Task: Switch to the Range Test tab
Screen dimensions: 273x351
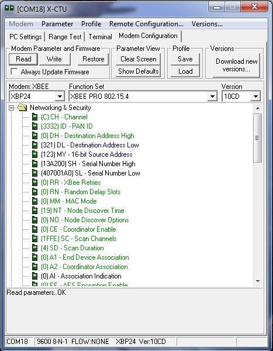Action: pos(65,37)
